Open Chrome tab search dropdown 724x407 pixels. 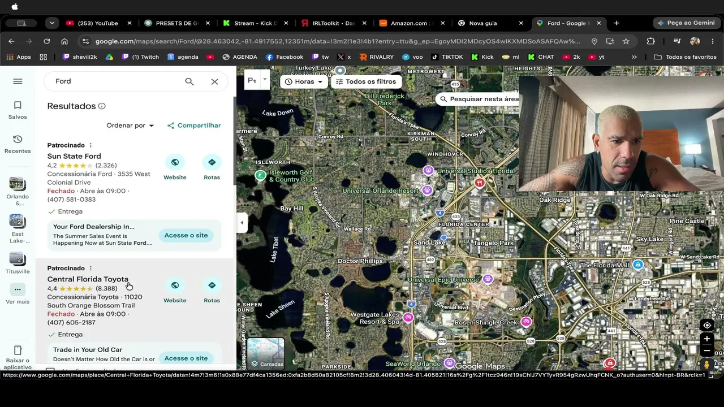pos(51,23)
